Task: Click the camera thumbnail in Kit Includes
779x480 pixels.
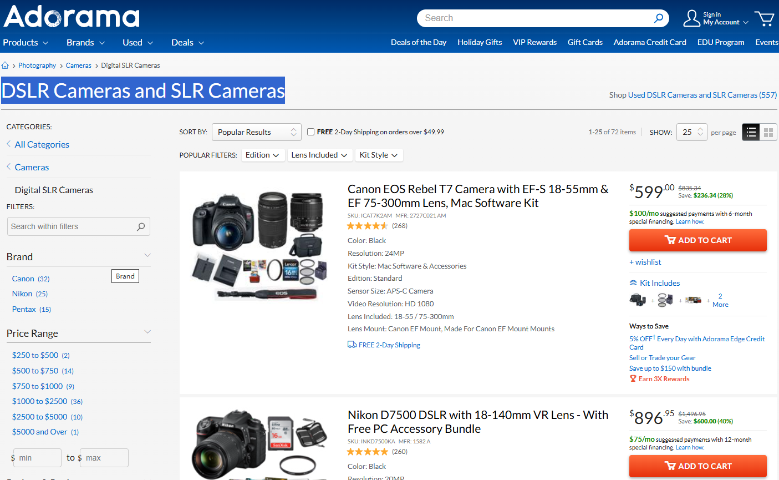Action: tap(638, 300)
